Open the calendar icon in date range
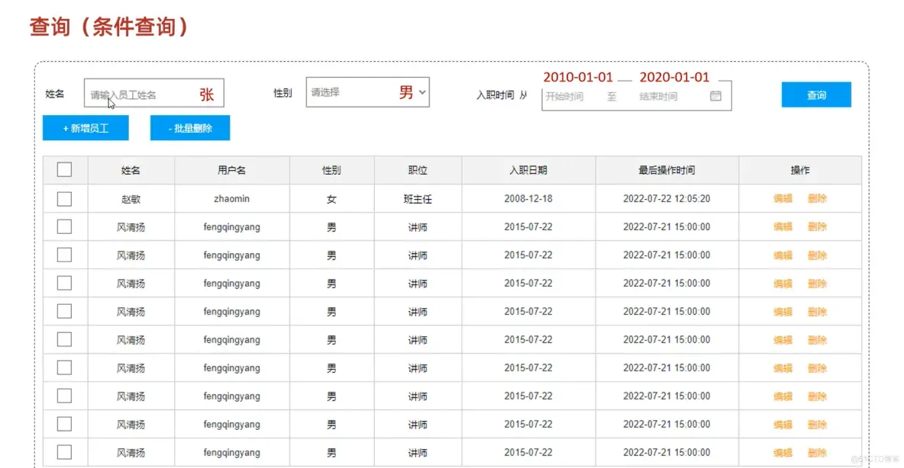The width and height of the screenshot is (904, 468). tap(715, 96)
